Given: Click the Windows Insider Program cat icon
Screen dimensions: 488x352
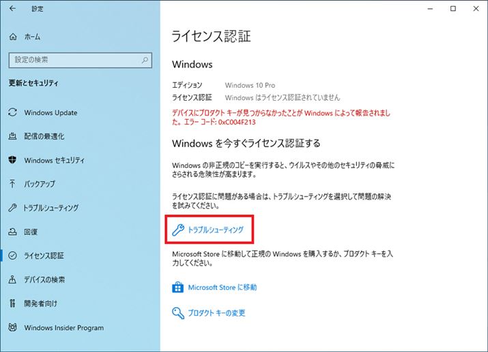Looking at the screenshot, I should (x=12, y=327).
